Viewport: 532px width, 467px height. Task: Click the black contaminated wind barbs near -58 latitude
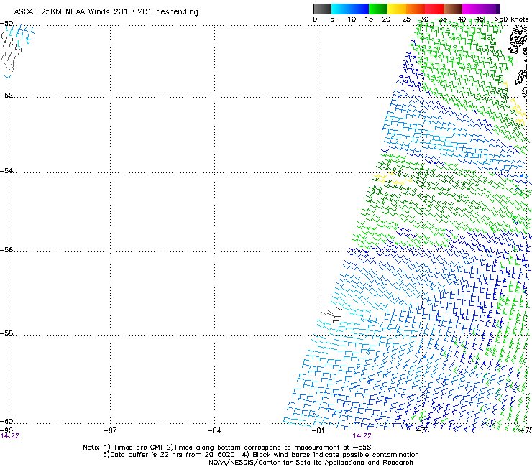click(331, 314)
